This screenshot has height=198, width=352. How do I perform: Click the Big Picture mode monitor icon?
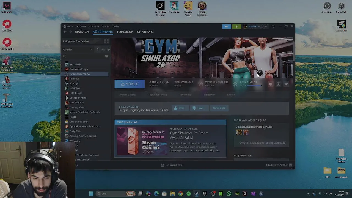(273, 26)
